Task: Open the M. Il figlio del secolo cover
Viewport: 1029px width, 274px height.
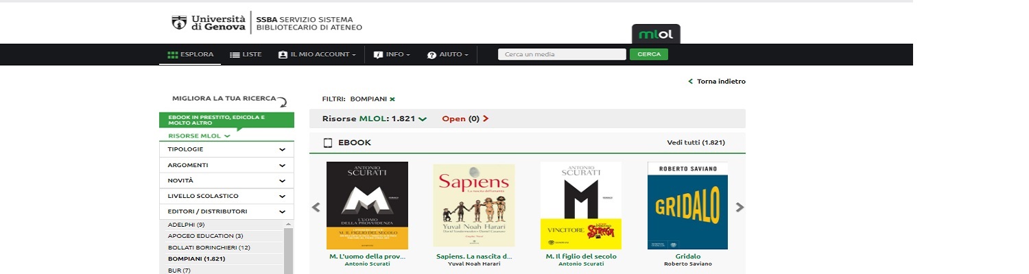Action: (x=581, y=206)
